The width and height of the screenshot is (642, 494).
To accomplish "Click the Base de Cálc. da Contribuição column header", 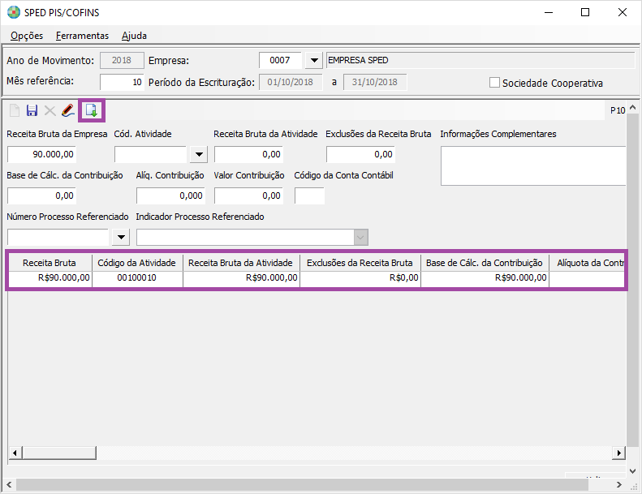I will click(485, 263).
